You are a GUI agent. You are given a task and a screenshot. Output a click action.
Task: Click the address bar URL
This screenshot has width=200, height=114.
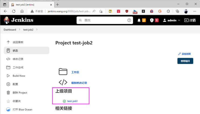pos(69,11)
